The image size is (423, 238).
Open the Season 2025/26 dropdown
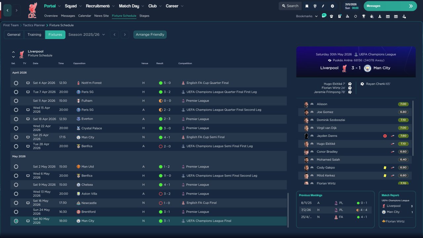coord(87,34)
